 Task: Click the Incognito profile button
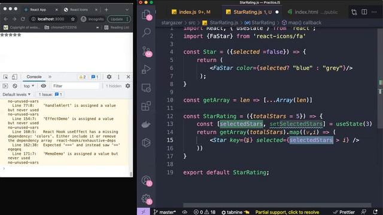[x=92, y=19]
